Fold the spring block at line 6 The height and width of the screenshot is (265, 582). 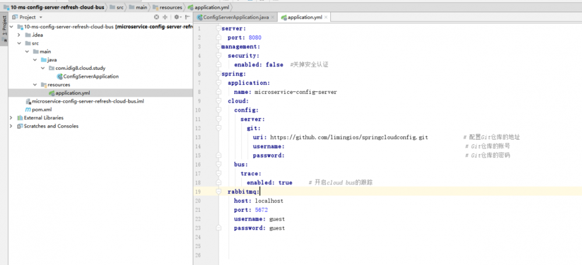click(218, 74)
